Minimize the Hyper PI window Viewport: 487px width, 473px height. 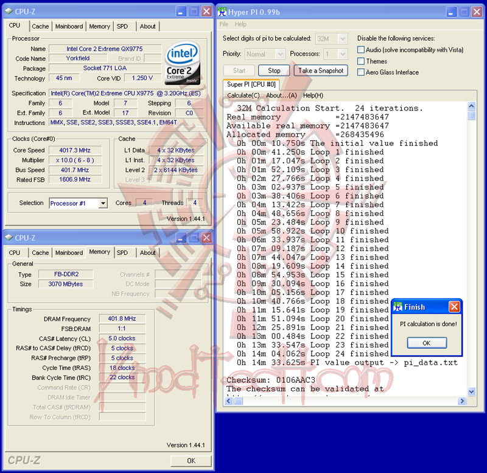coord(451,12)
